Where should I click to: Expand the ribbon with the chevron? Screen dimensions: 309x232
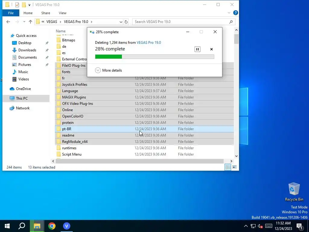click(x=229, y=13)
